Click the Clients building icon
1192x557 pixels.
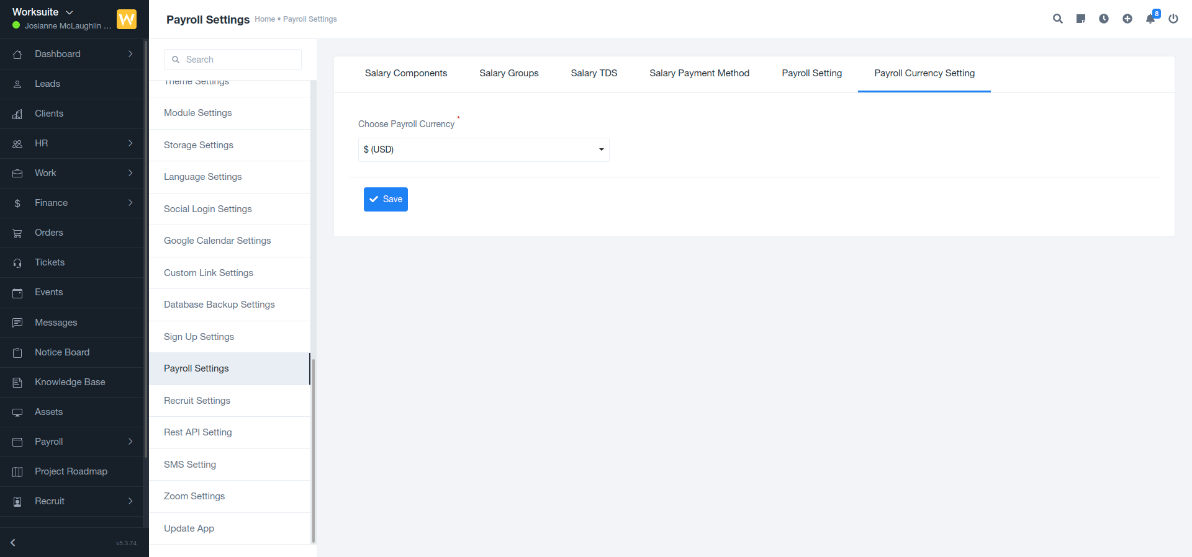(17, 114)
